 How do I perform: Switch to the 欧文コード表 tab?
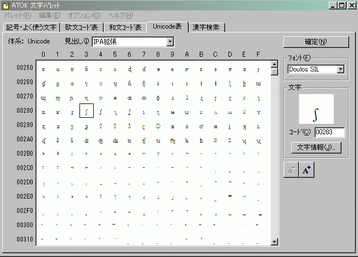click(82, 28)
